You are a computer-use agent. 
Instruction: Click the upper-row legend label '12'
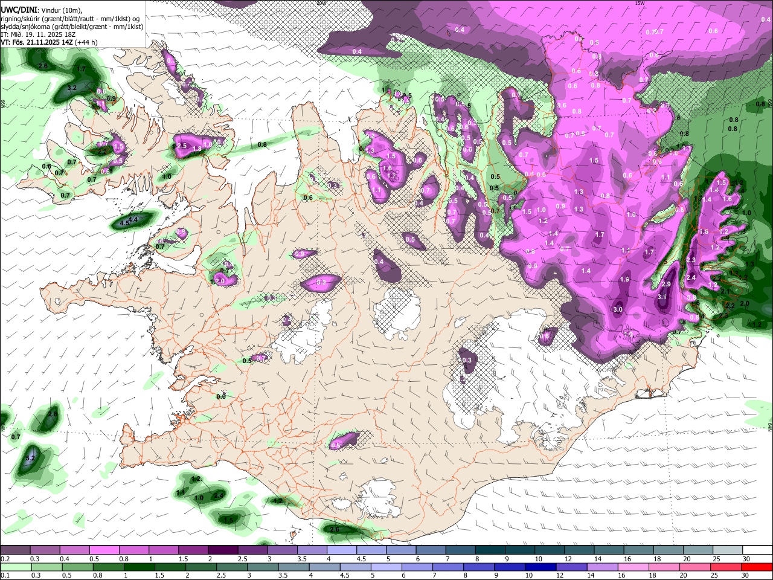(568, 559)
